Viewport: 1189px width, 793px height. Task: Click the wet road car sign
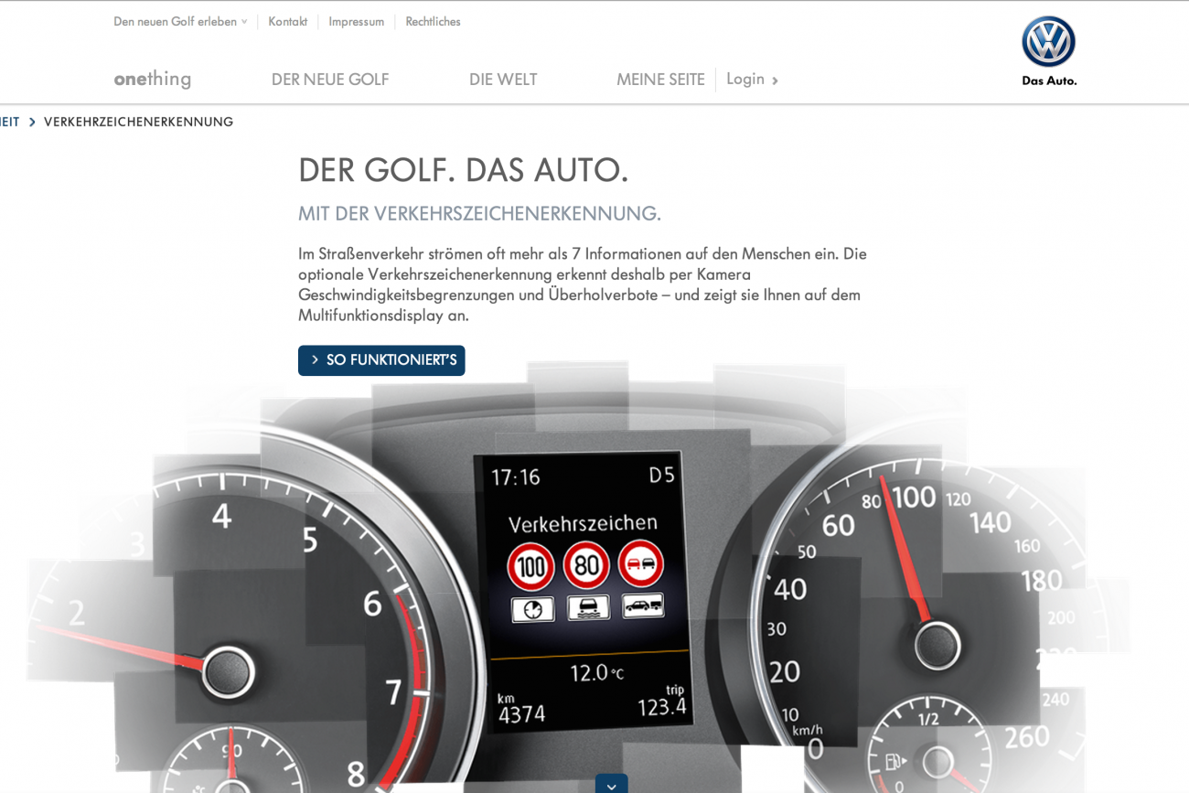click(588, 607)
